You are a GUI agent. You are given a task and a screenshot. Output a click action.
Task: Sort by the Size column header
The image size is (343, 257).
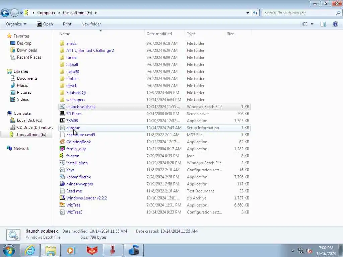coord(238,34)
